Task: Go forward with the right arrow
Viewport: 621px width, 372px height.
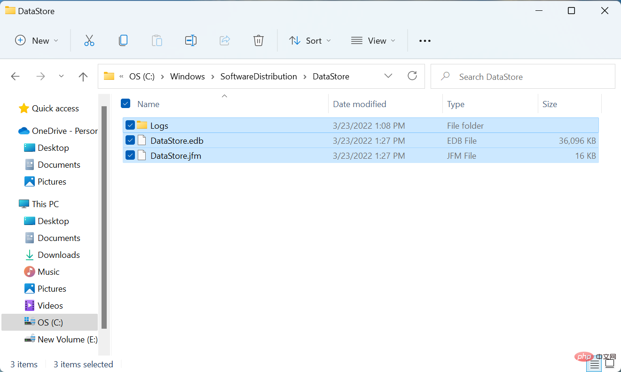Action: (41, 77)
